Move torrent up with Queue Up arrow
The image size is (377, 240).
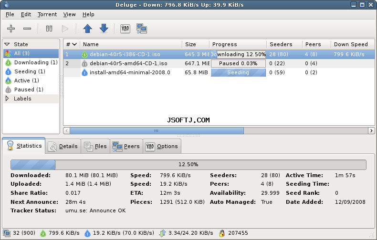tap(88, 29)
